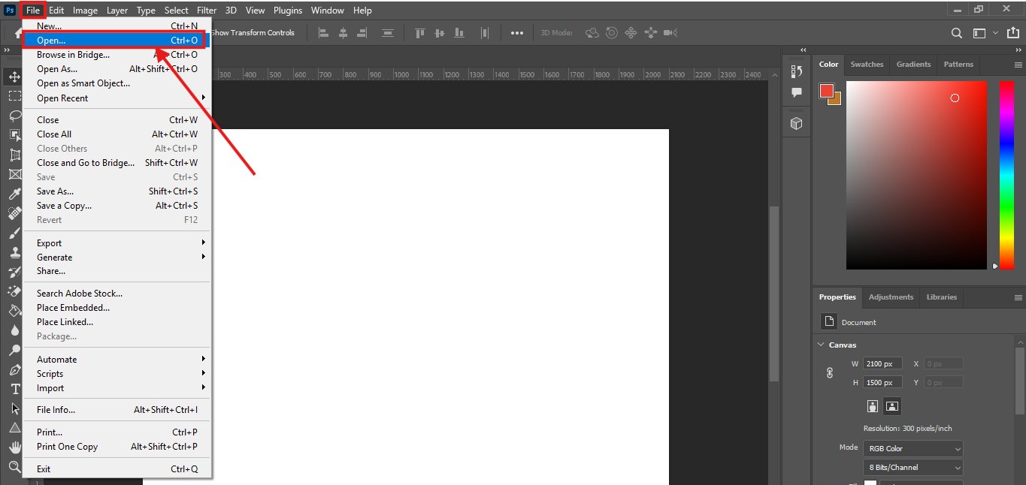Select the Dodge tool
The height and width of the screenshot is (485, 1026).
tap(14, 350)
